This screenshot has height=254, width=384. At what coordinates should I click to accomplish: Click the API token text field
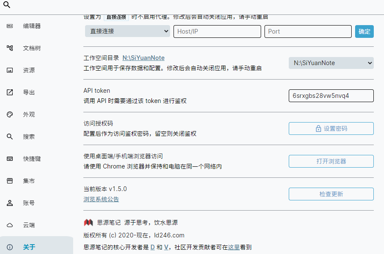click(331, 96)
